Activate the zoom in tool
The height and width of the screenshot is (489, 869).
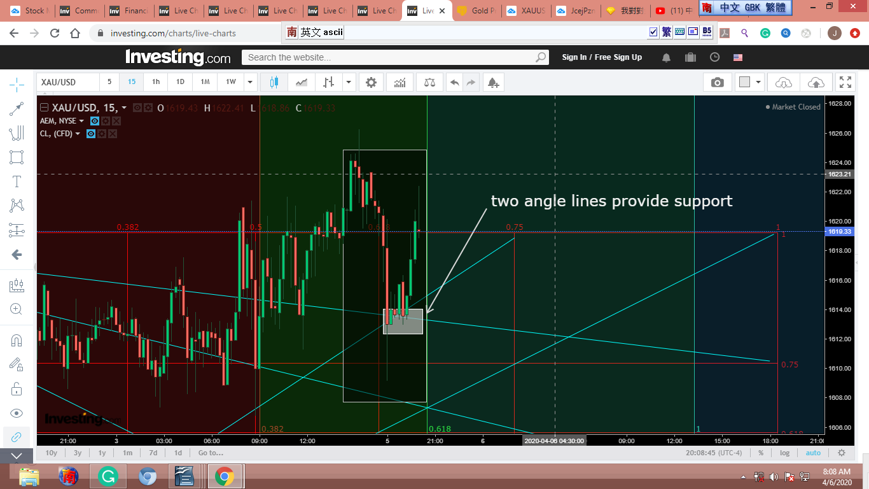coord(17,309)
